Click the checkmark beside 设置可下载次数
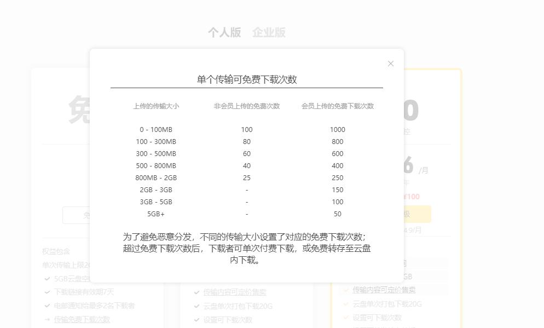 click(x=196, y=319)
